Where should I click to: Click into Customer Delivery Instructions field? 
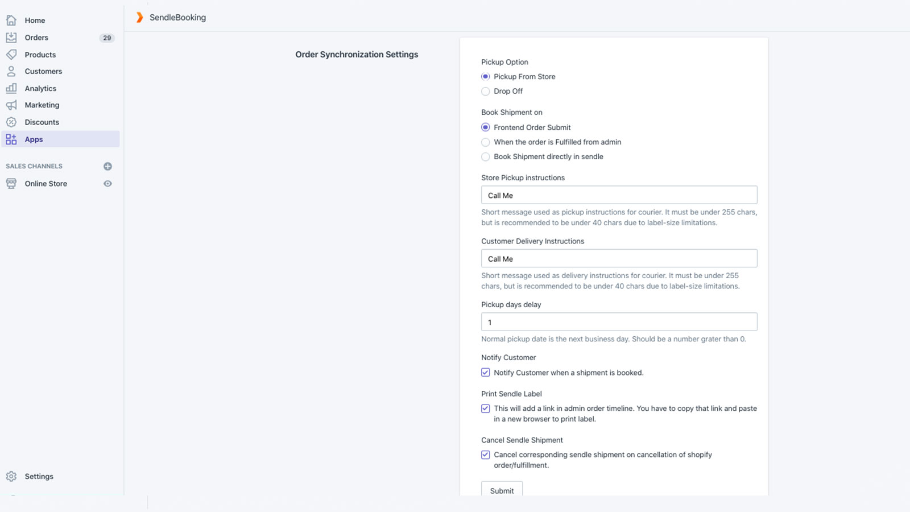[x=619, y=258]
